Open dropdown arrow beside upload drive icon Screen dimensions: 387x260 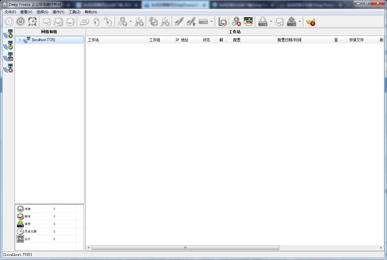click(300, 21)
